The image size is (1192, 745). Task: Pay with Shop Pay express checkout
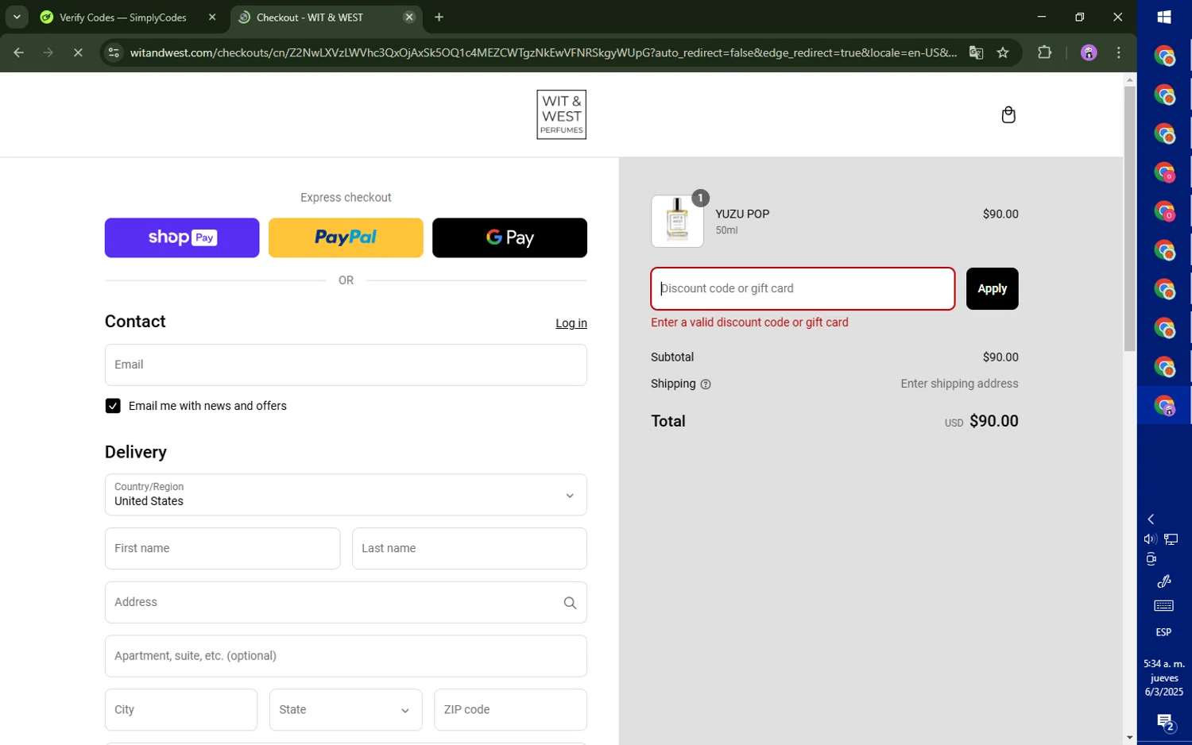point(182,237)
